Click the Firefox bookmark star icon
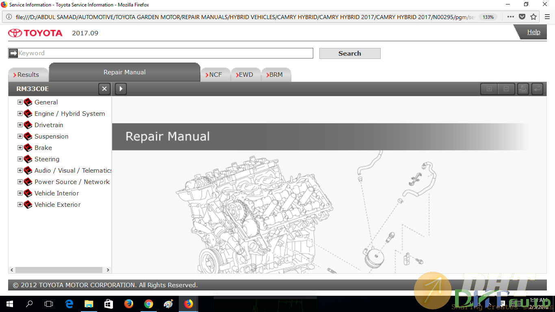The height and width of the screenshot is (312, 555). [533, 17]
